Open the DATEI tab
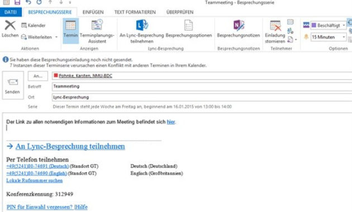Screen dimensions: 352x212 tap(11, 12)
